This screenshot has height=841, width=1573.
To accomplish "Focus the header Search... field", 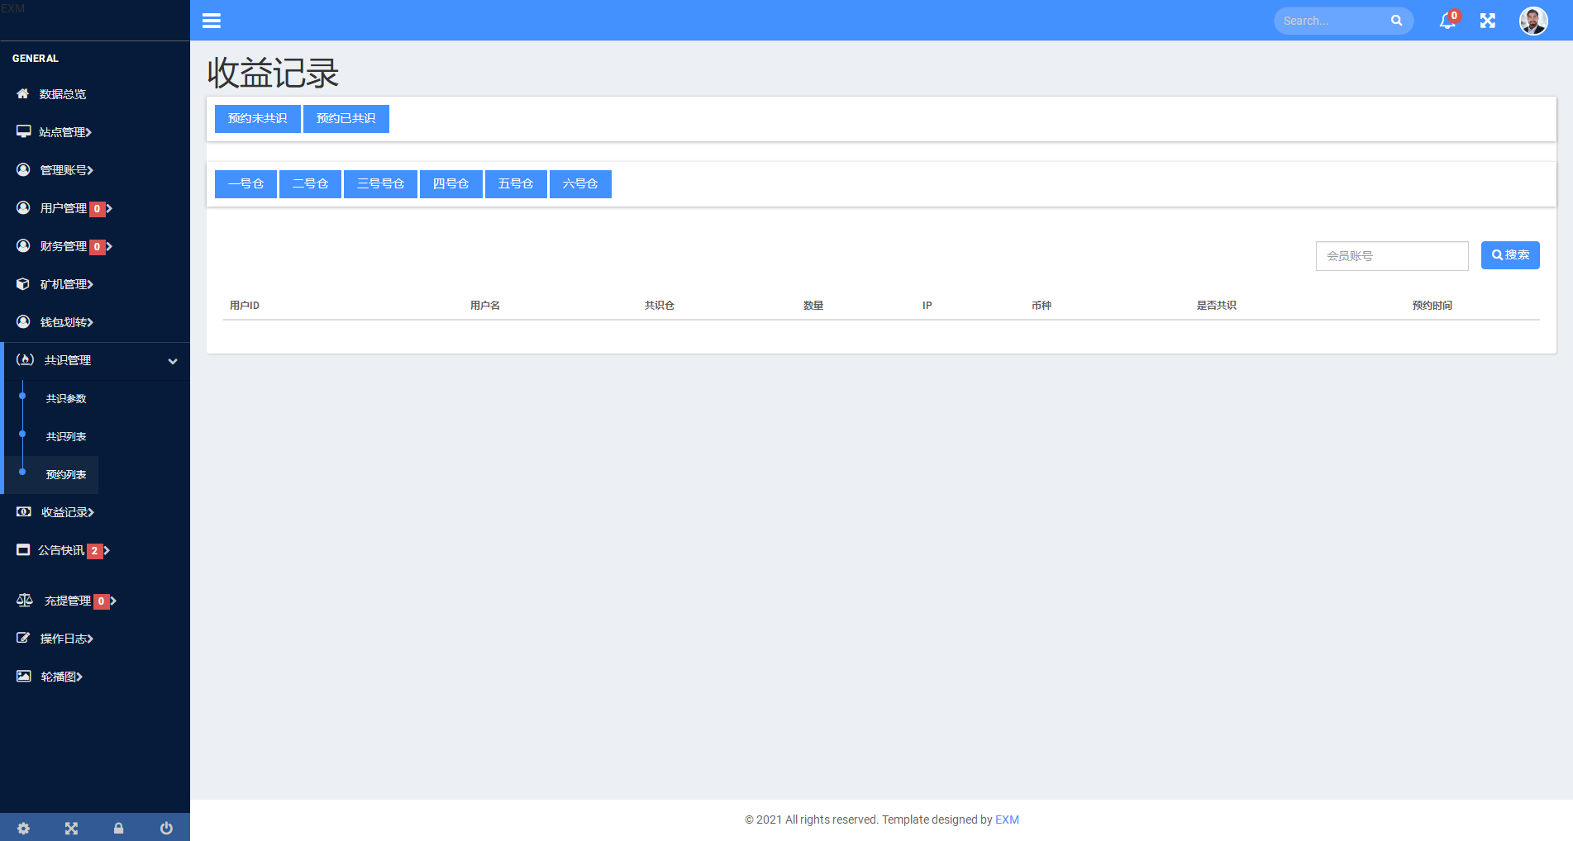I will (x=1333, y=21).
